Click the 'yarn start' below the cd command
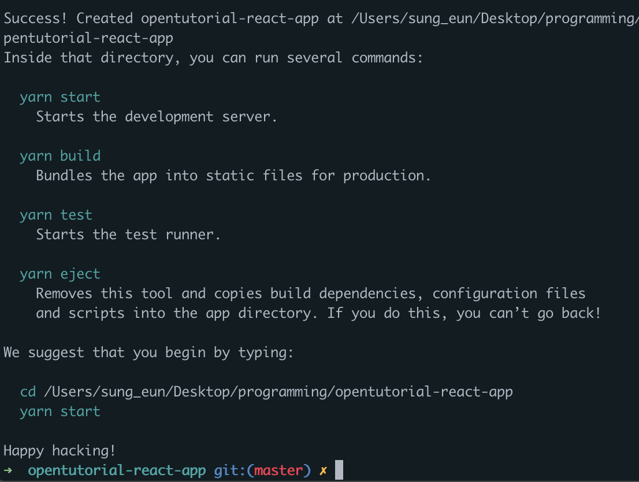This screenshot has width=639, height=482. coord(60,411)
